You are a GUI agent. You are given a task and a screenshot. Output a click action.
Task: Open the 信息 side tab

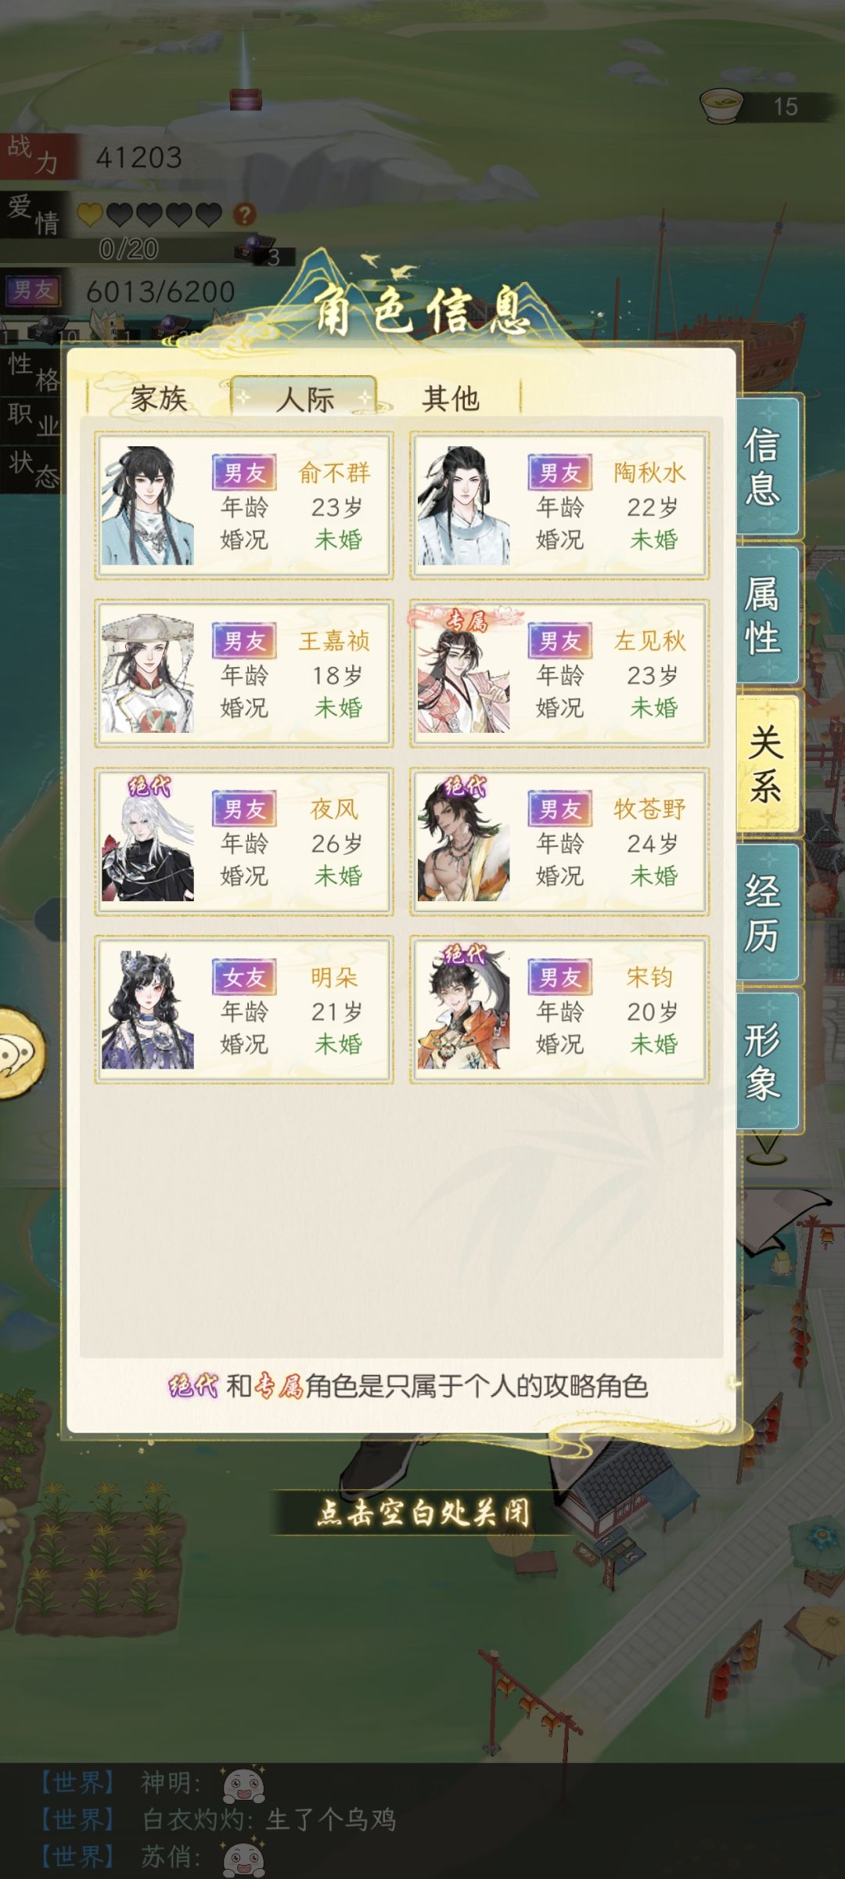(x=767, y=467)
